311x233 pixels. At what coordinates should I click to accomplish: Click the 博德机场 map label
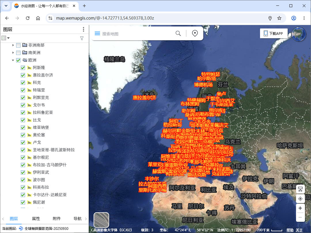point(203,85)
